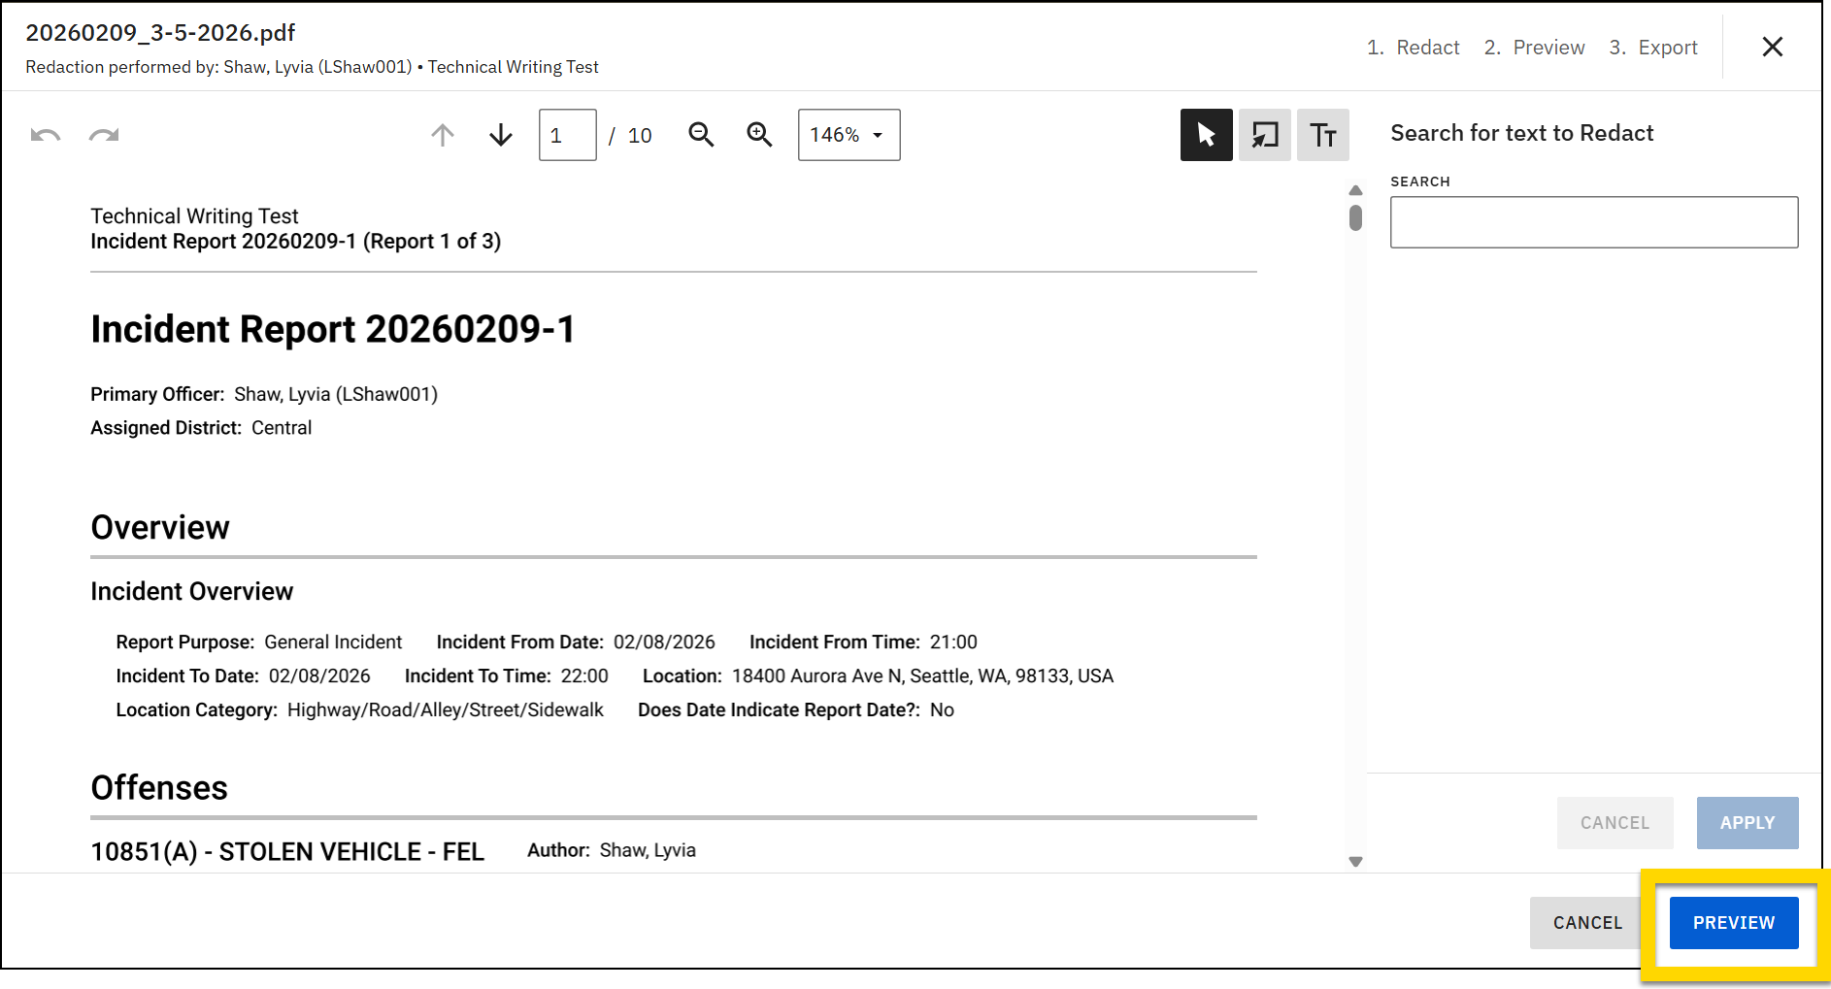1831x989 pixels.
Task: Switch to the Preview step
Action: (1534, 48)
